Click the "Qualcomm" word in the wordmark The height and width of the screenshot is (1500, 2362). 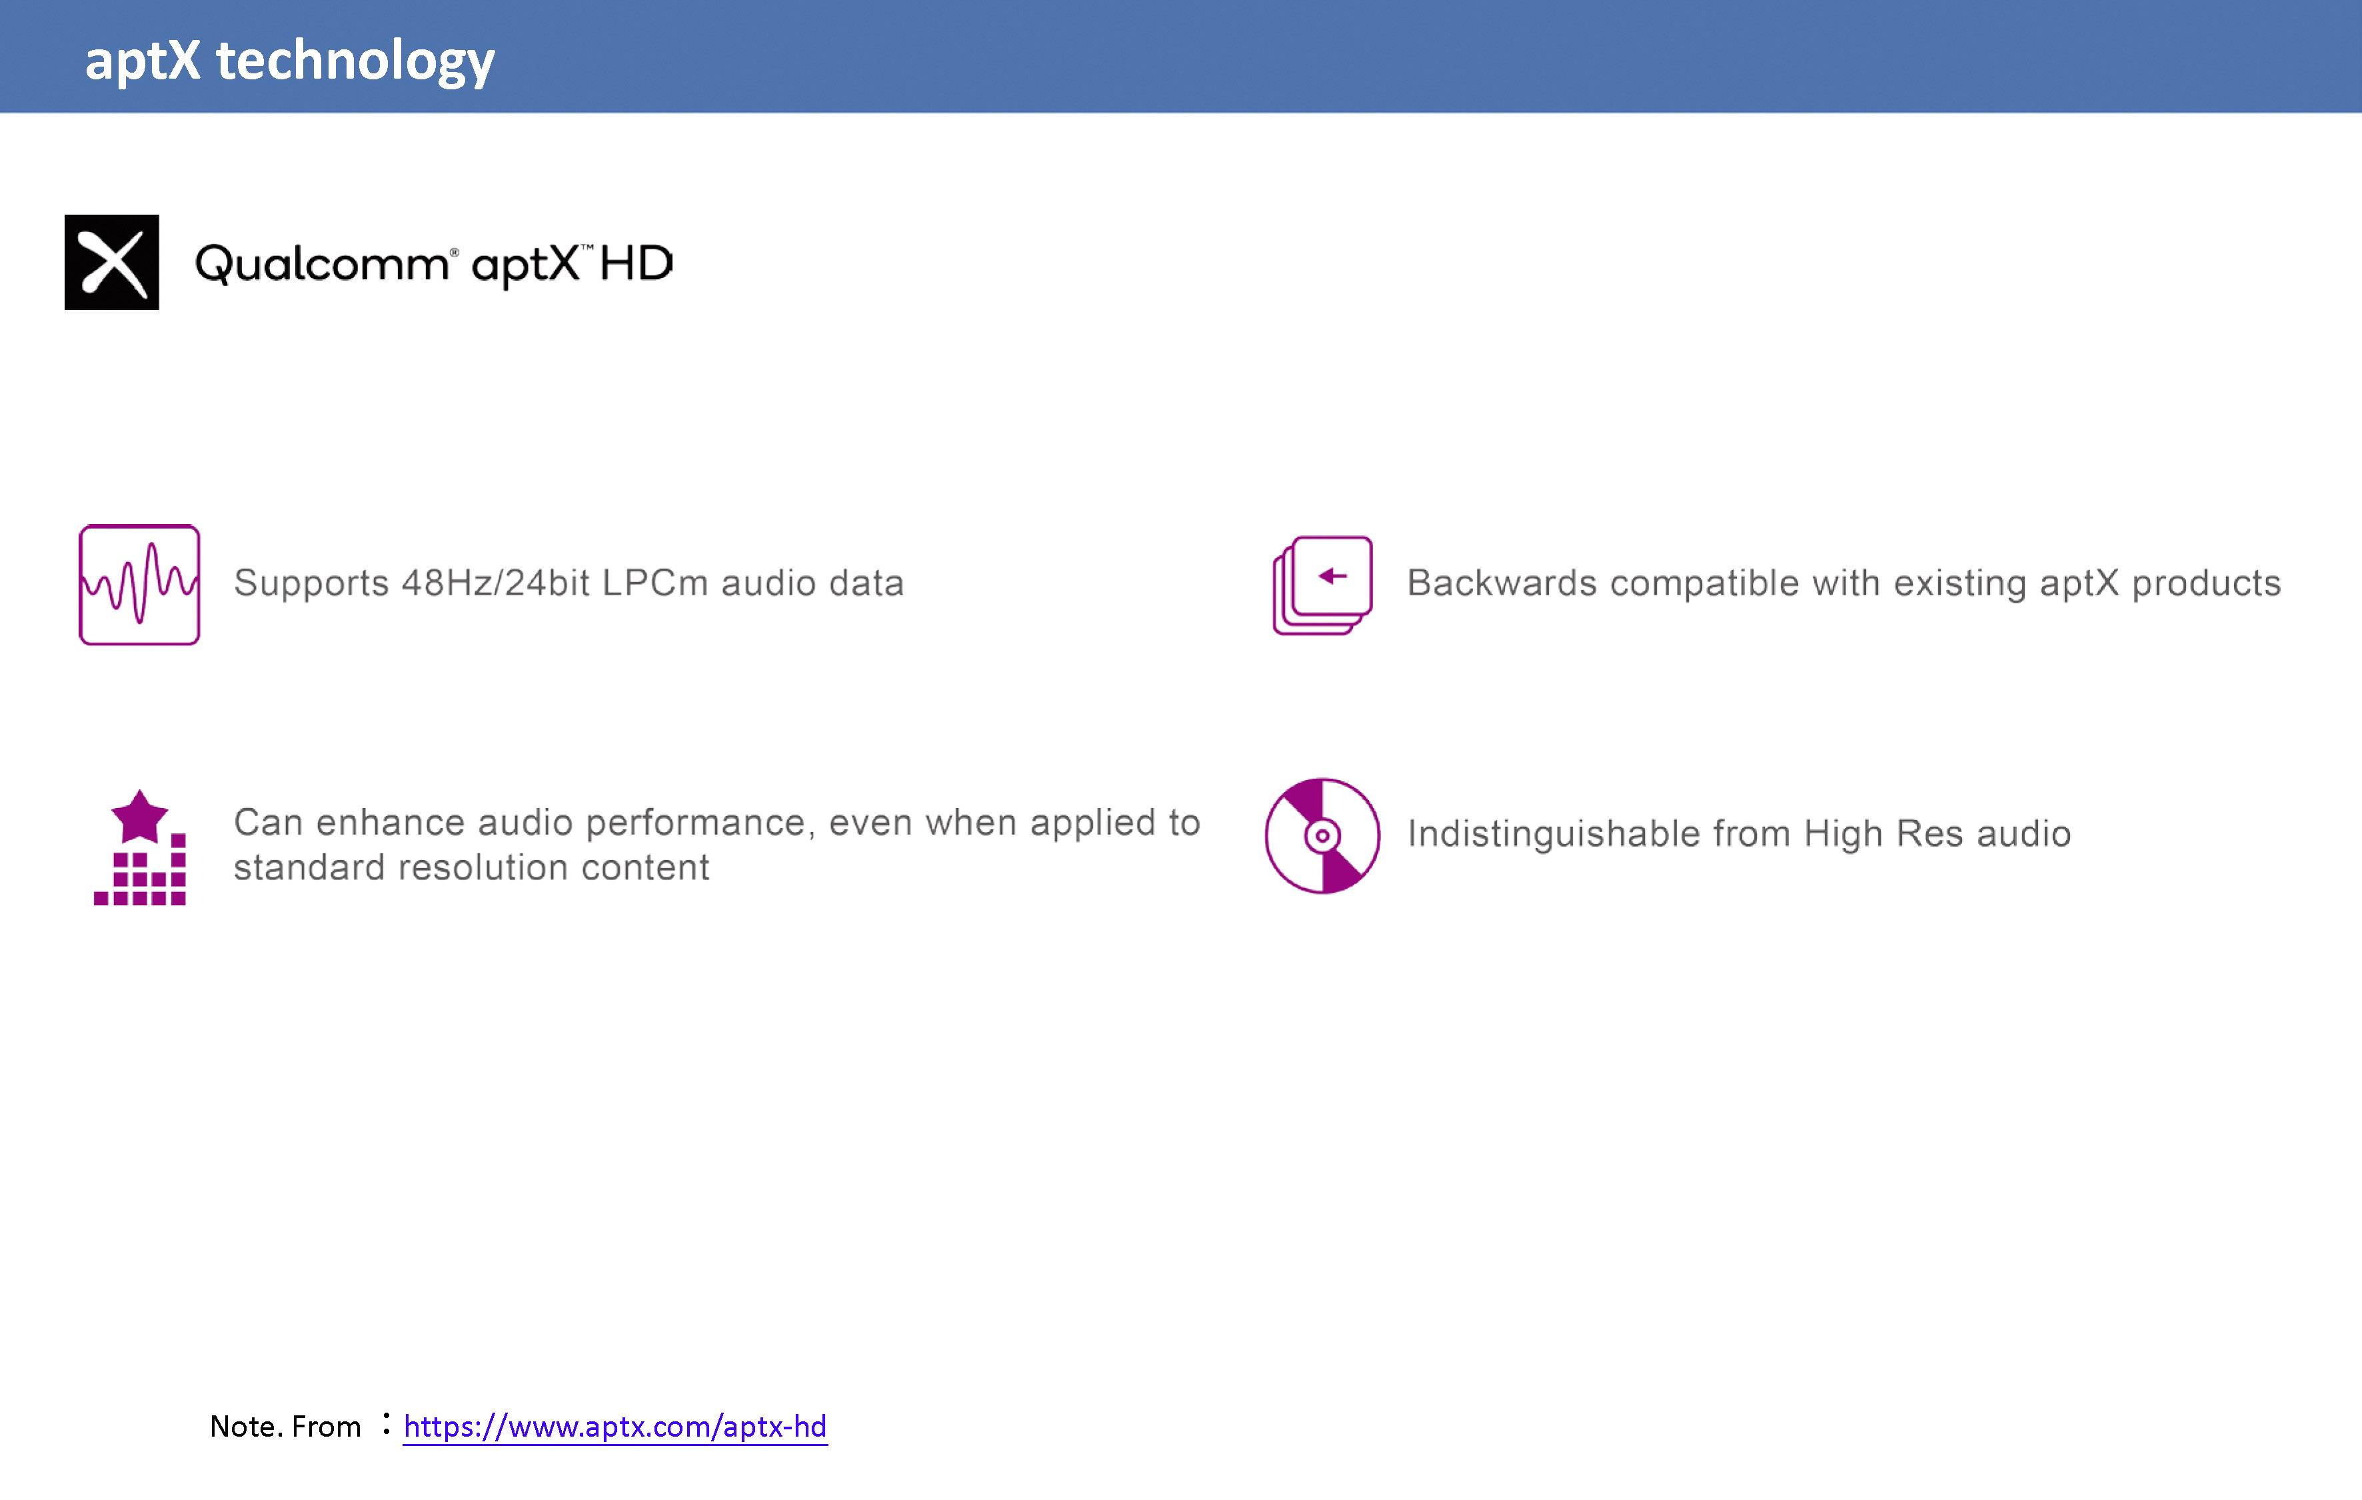coord(322,264)
